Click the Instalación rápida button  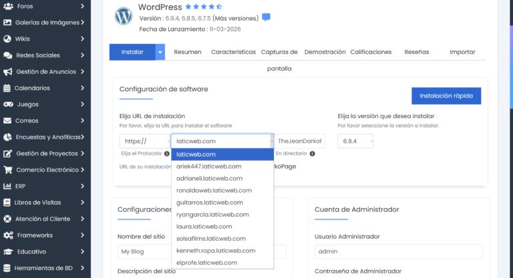click(x=446, y=96)
